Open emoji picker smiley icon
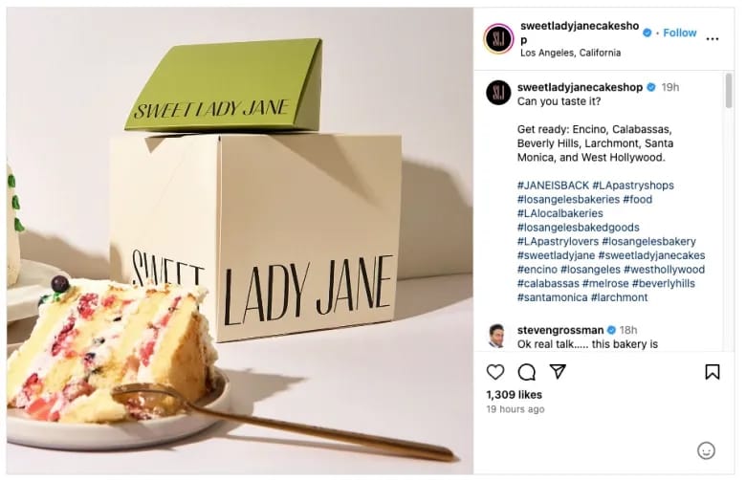The image size is (746, 481). tap(706, 450)
